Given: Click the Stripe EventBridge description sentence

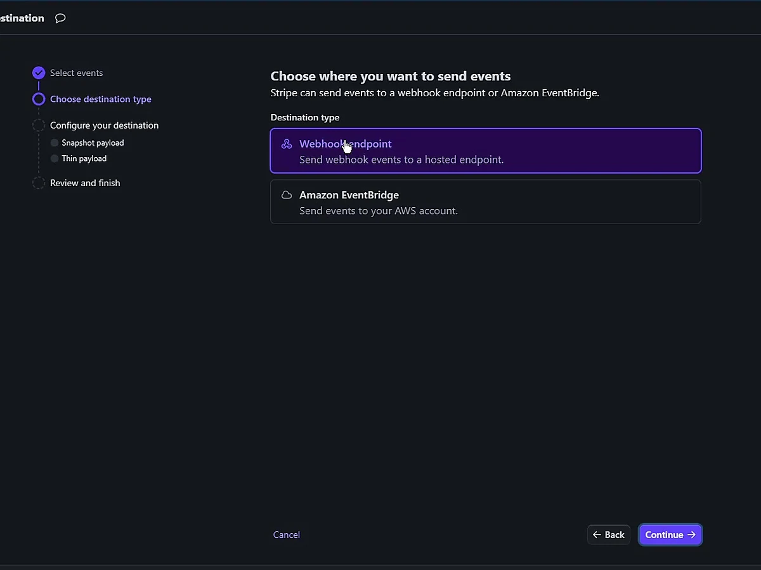Looking at the screenshot, I should [435, 93].
